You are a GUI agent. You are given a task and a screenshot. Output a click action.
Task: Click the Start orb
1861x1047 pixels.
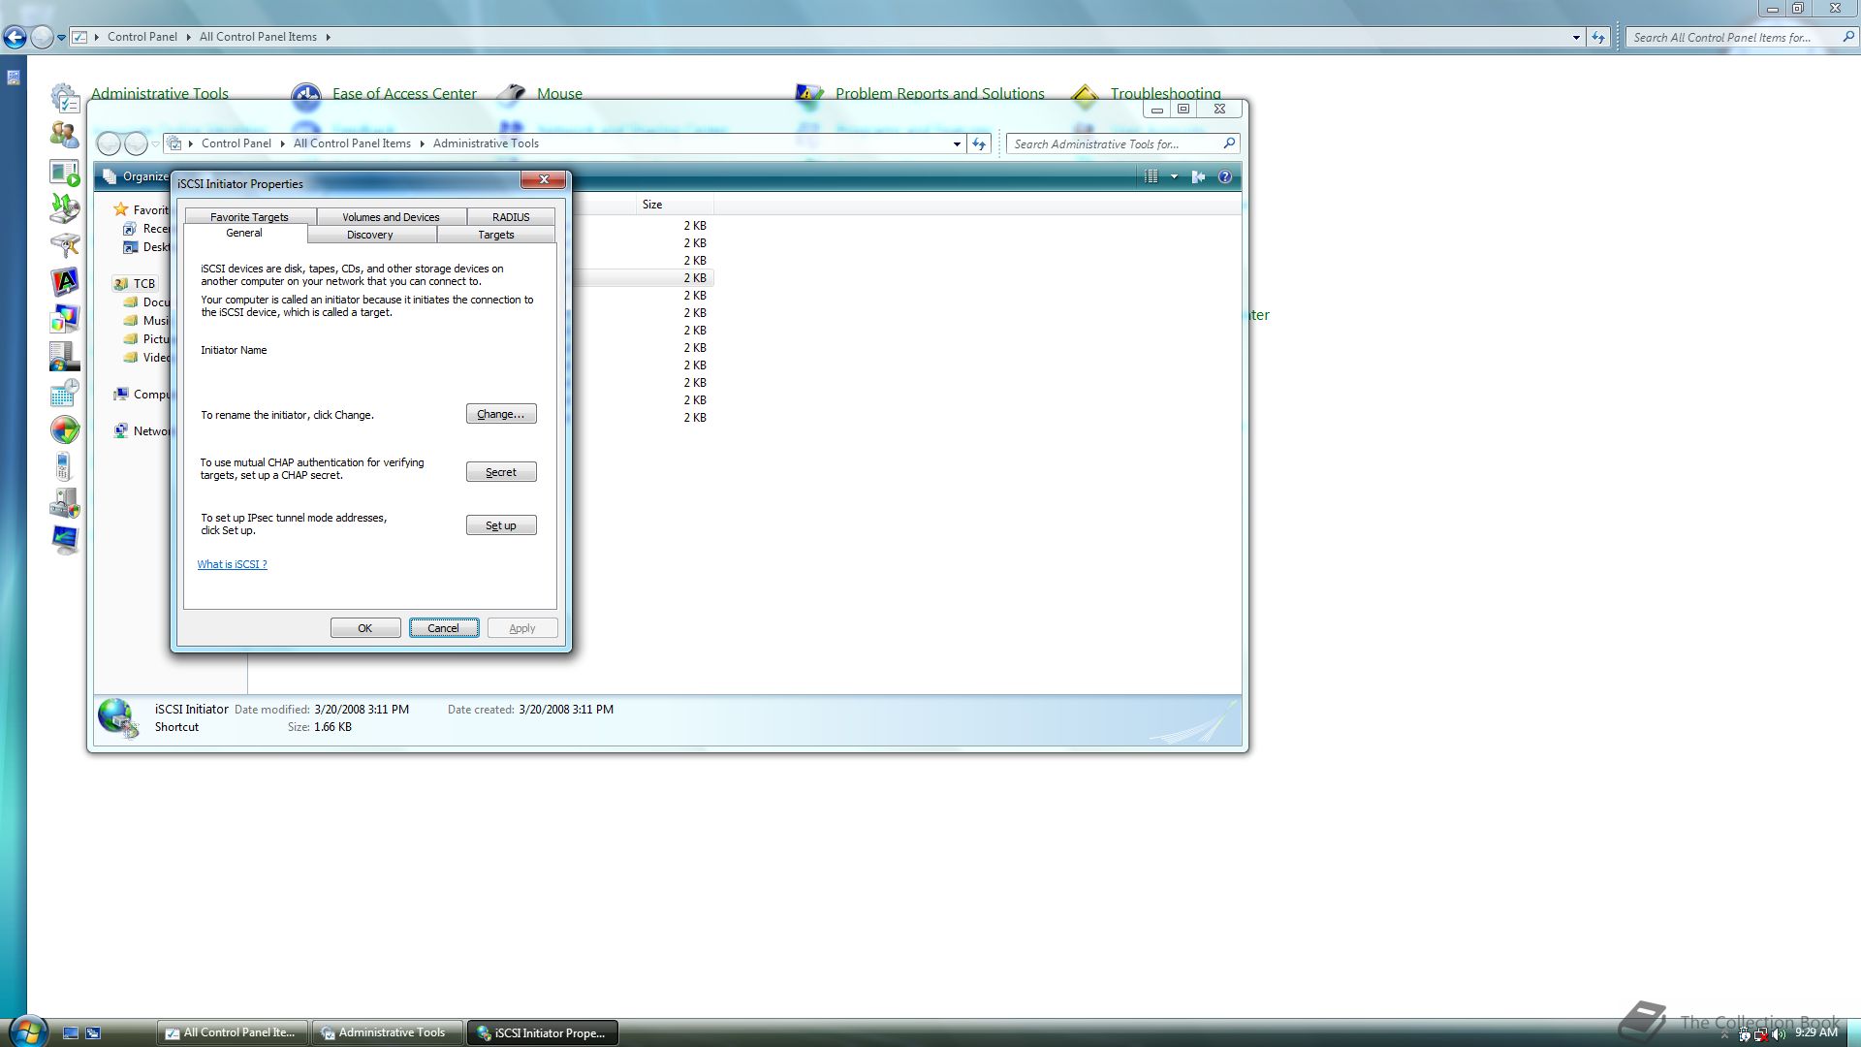coord(27,1031)
